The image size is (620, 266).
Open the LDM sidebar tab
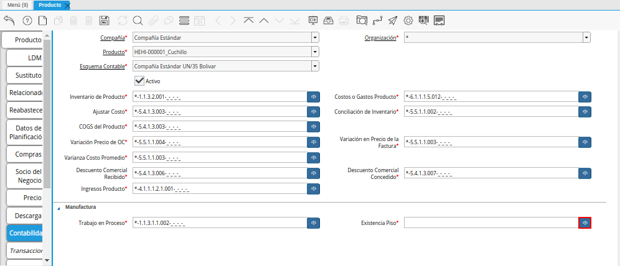(24, 58)
